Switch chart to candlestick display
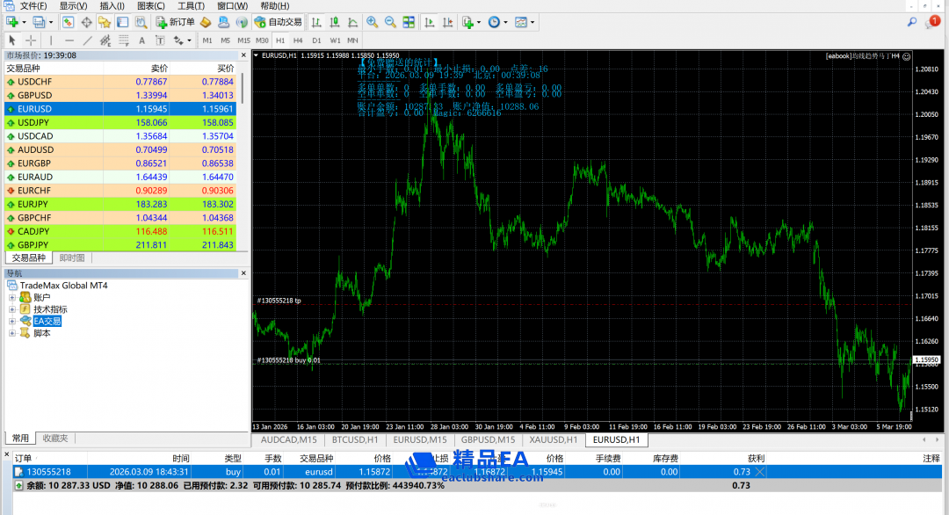Viewport: 949px width, 515px height. click(332, 22)
